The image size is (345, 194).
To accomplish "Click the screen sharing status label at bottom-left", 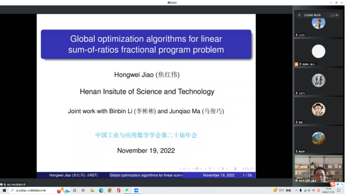I will [13, 185].
